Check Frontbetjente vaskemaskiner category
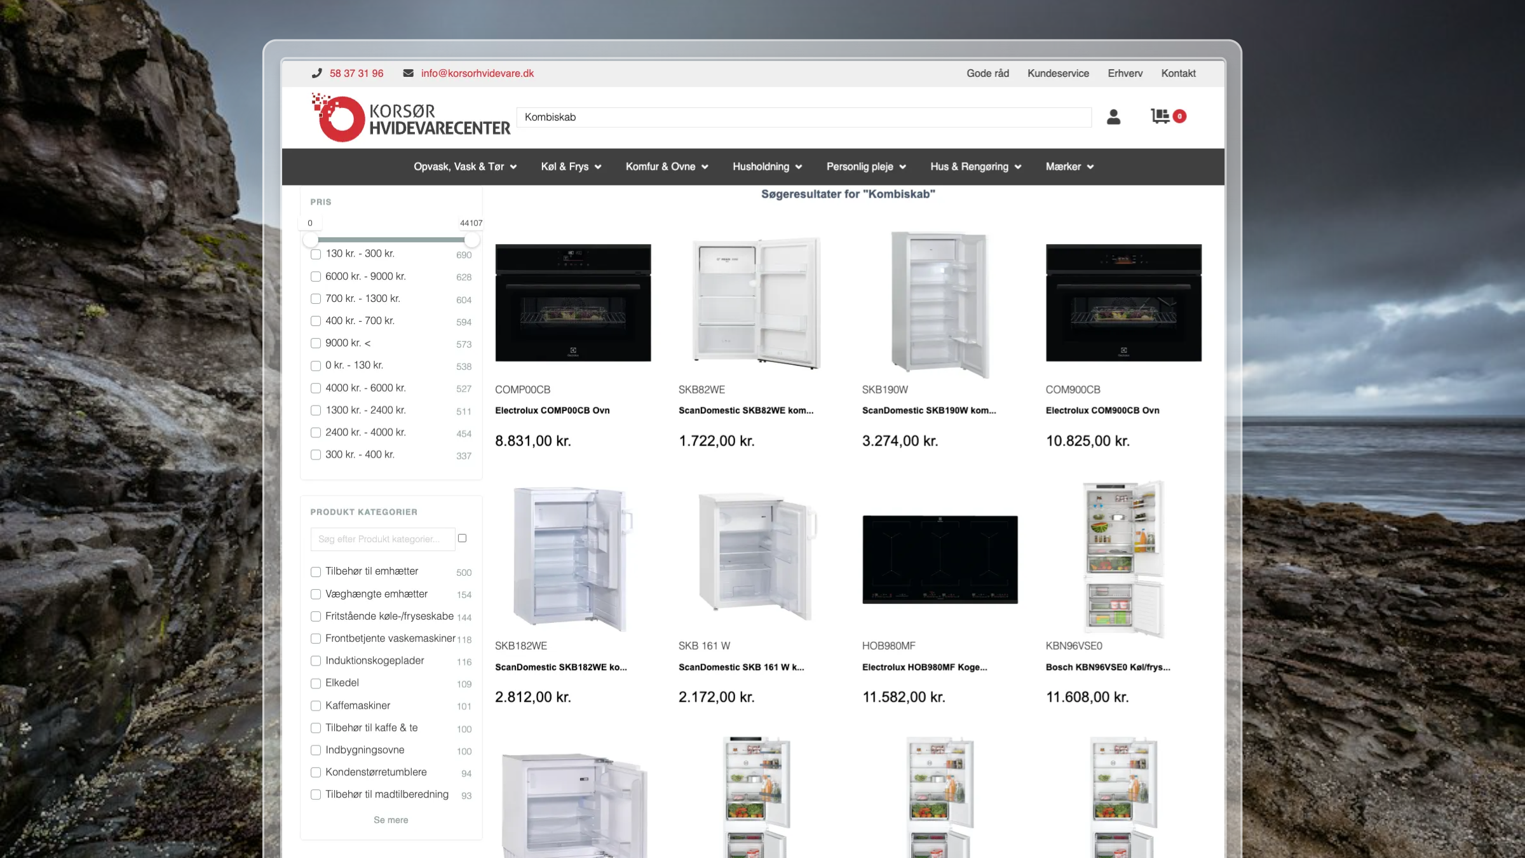Screen dimensions: 1525x858 click(316, 639)
